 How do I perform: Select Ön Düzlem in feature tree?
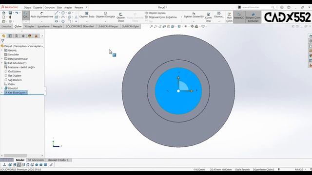pyautogui.click(x=13, y=71)
